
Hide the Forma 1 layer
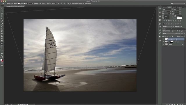(x=163, y=39)
